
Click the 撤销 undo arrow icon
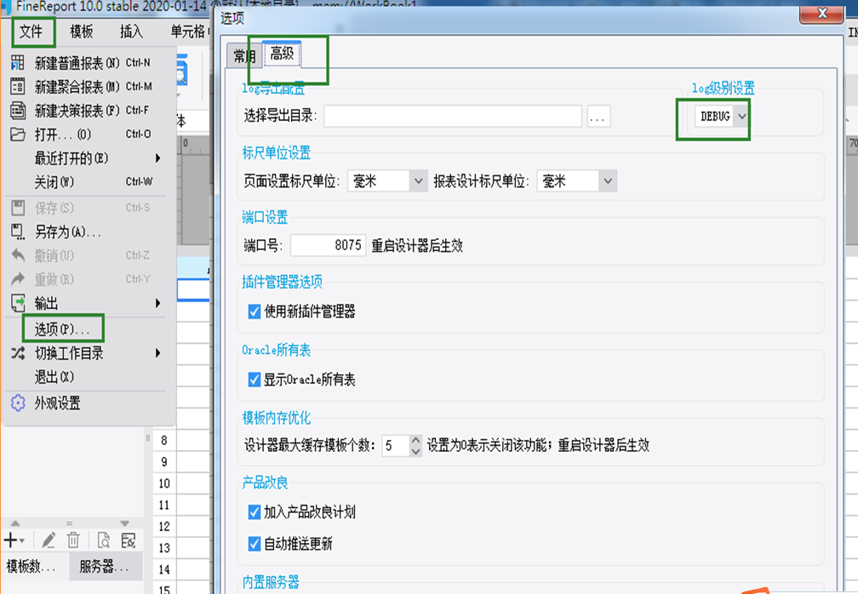point(18,255)
